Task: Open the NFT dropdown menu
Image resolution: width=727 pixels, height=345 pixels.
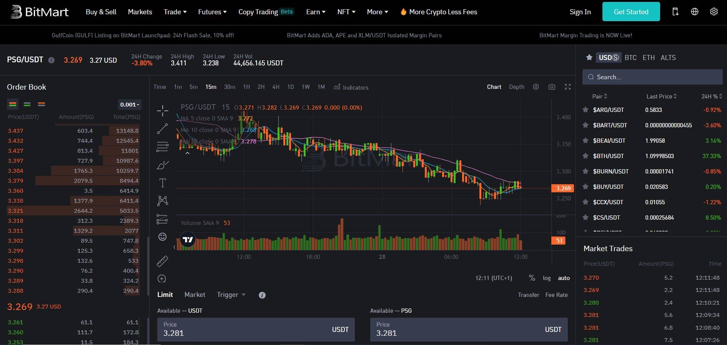Action: tap(346, 12)
